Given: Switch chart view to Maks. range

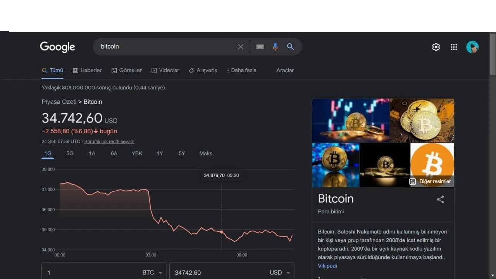Looking at the screenshot, I should point(206,153).
